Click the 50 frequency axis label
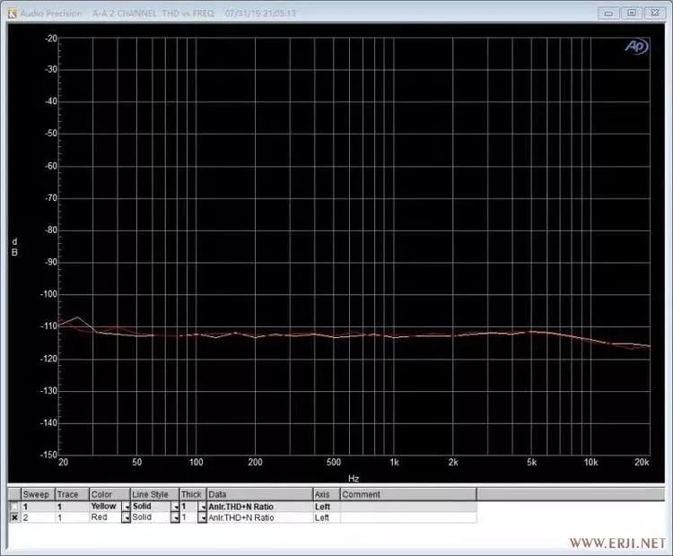Viewport: 673px width, 556px height. point(137,462)
